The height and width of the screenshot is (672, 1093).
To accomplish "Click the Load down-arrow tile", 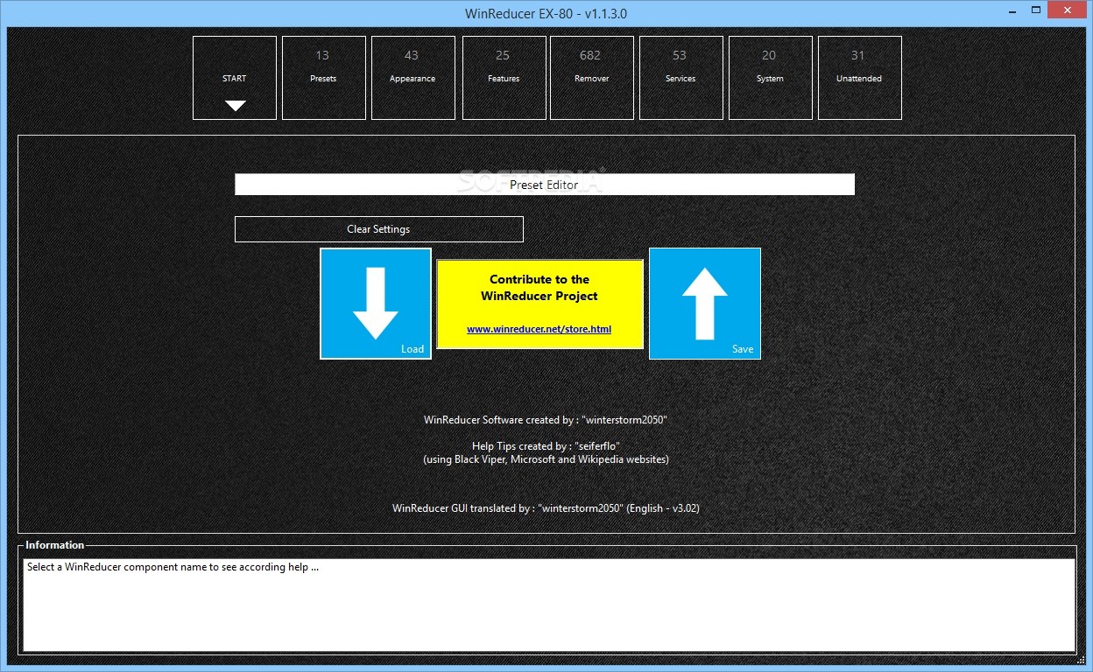I will [x=376, y=304].
